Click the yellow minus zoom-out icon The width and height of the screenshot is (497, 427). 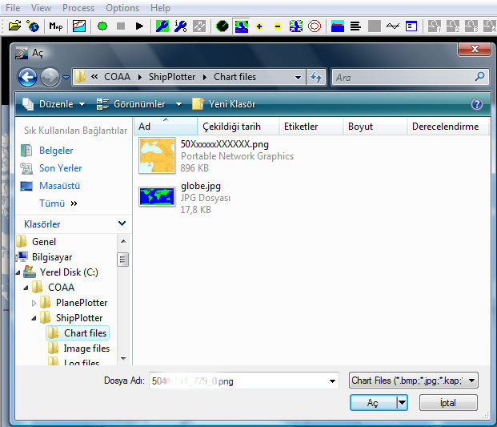pyautogui.click(x=278, y=26)
